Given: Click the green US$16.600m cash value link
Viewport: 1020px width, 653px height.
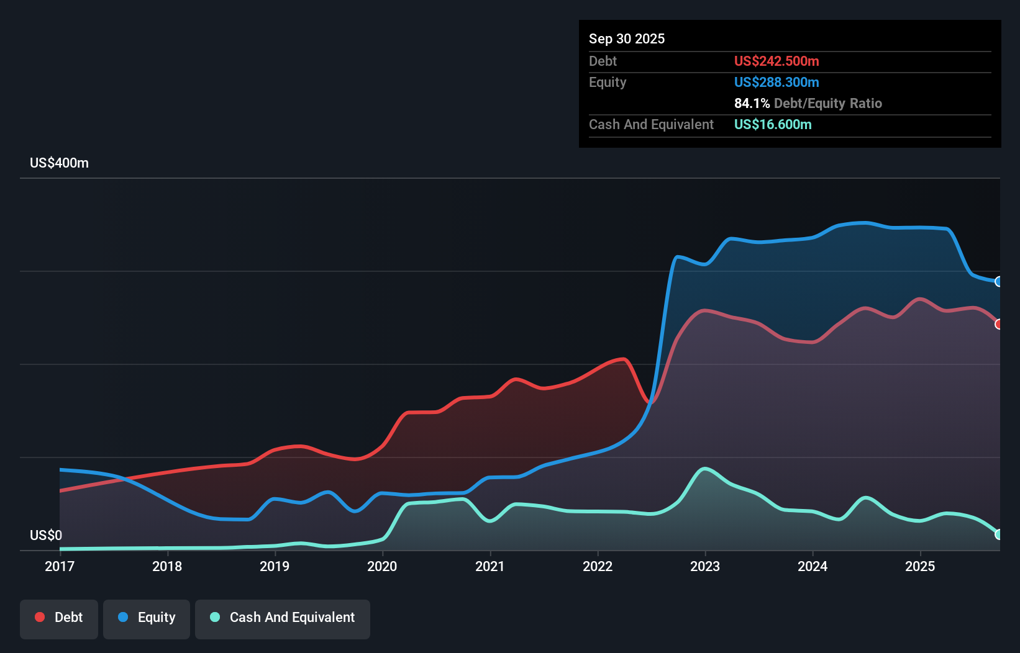Looking at the screenshot, I should click(x=772, y=124).
